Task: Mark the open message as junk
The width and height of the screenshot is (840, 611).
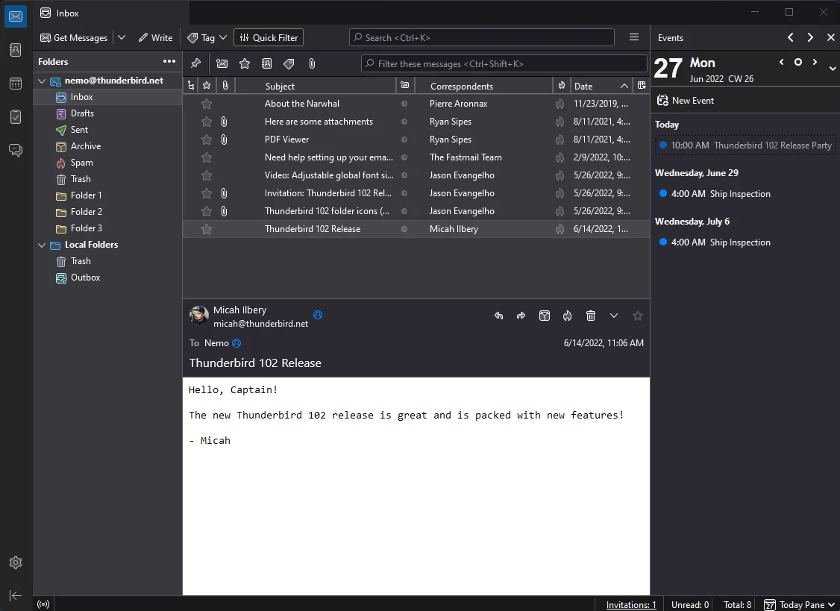Action: (567, 316)
